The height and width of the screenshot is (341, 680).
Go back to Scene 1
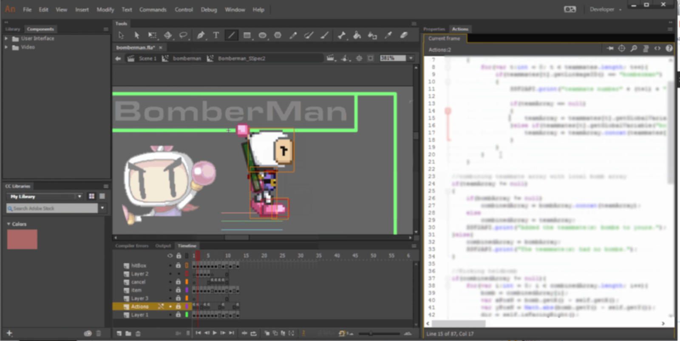148,58
